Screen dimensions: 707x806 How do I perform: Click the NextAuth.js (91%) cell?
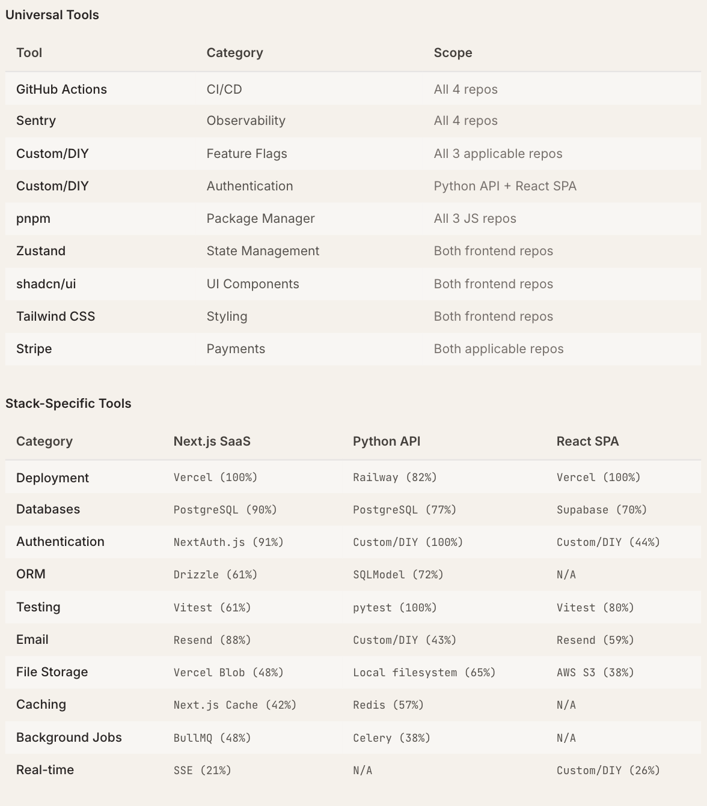pos(228,542)
